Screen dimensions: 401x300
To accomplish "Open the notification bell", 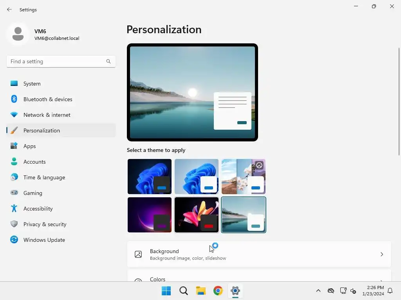I will click(390, 291).
